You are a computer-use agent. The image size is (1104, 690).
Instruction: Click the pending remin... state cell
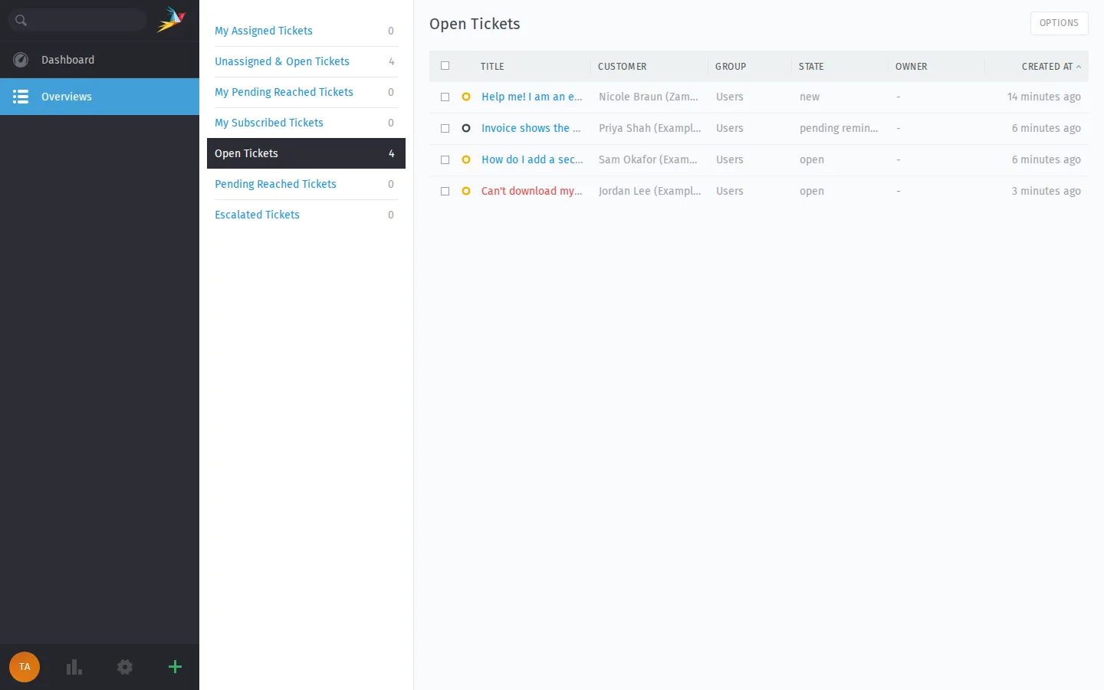click(839, 128)
